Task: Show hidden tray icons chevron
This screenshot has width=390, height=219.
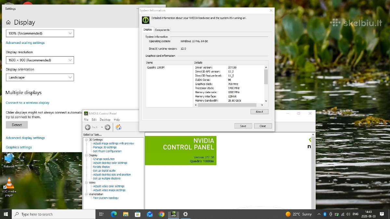Action: pyautogui.click(x=318, y=214)
